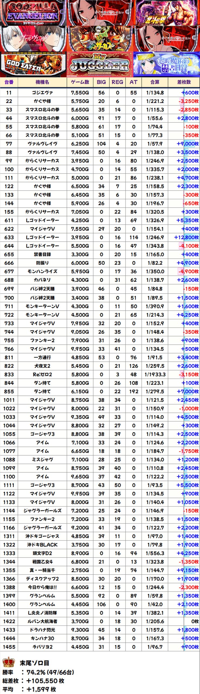Open the Hokuto no Ken banner image
The height and width of the screenshot is (694, 200).
coord(166,13)
